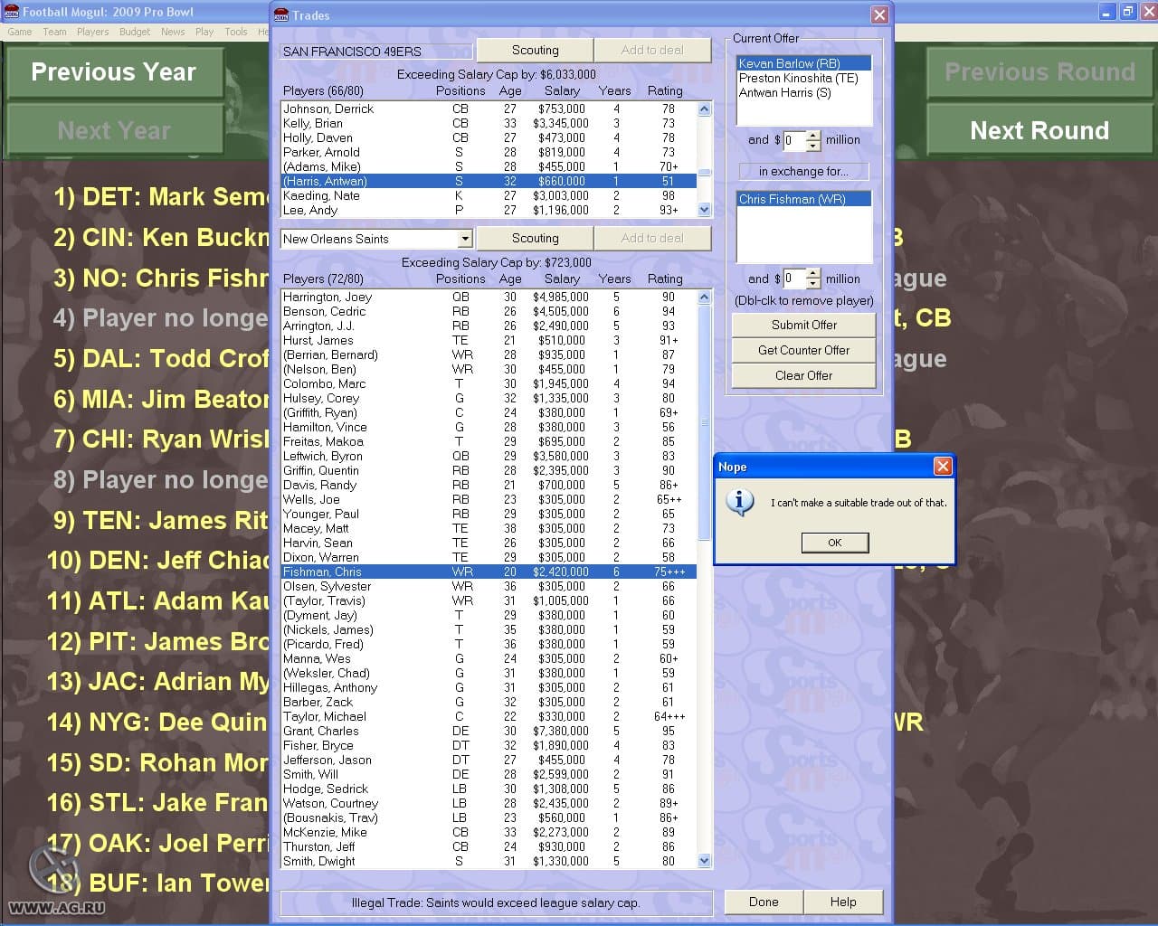
Task: Click Previous Year button
Action: [x=114, y=72]
